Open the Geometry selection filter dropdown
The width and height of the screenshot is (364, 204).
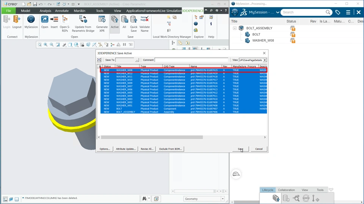pos(223,199)
